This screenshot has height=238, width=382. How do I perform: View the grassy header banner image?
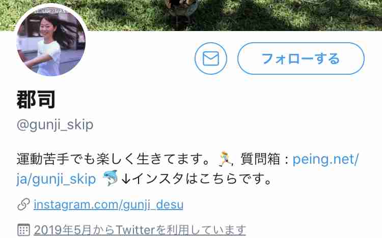click(x=191, y=15)
